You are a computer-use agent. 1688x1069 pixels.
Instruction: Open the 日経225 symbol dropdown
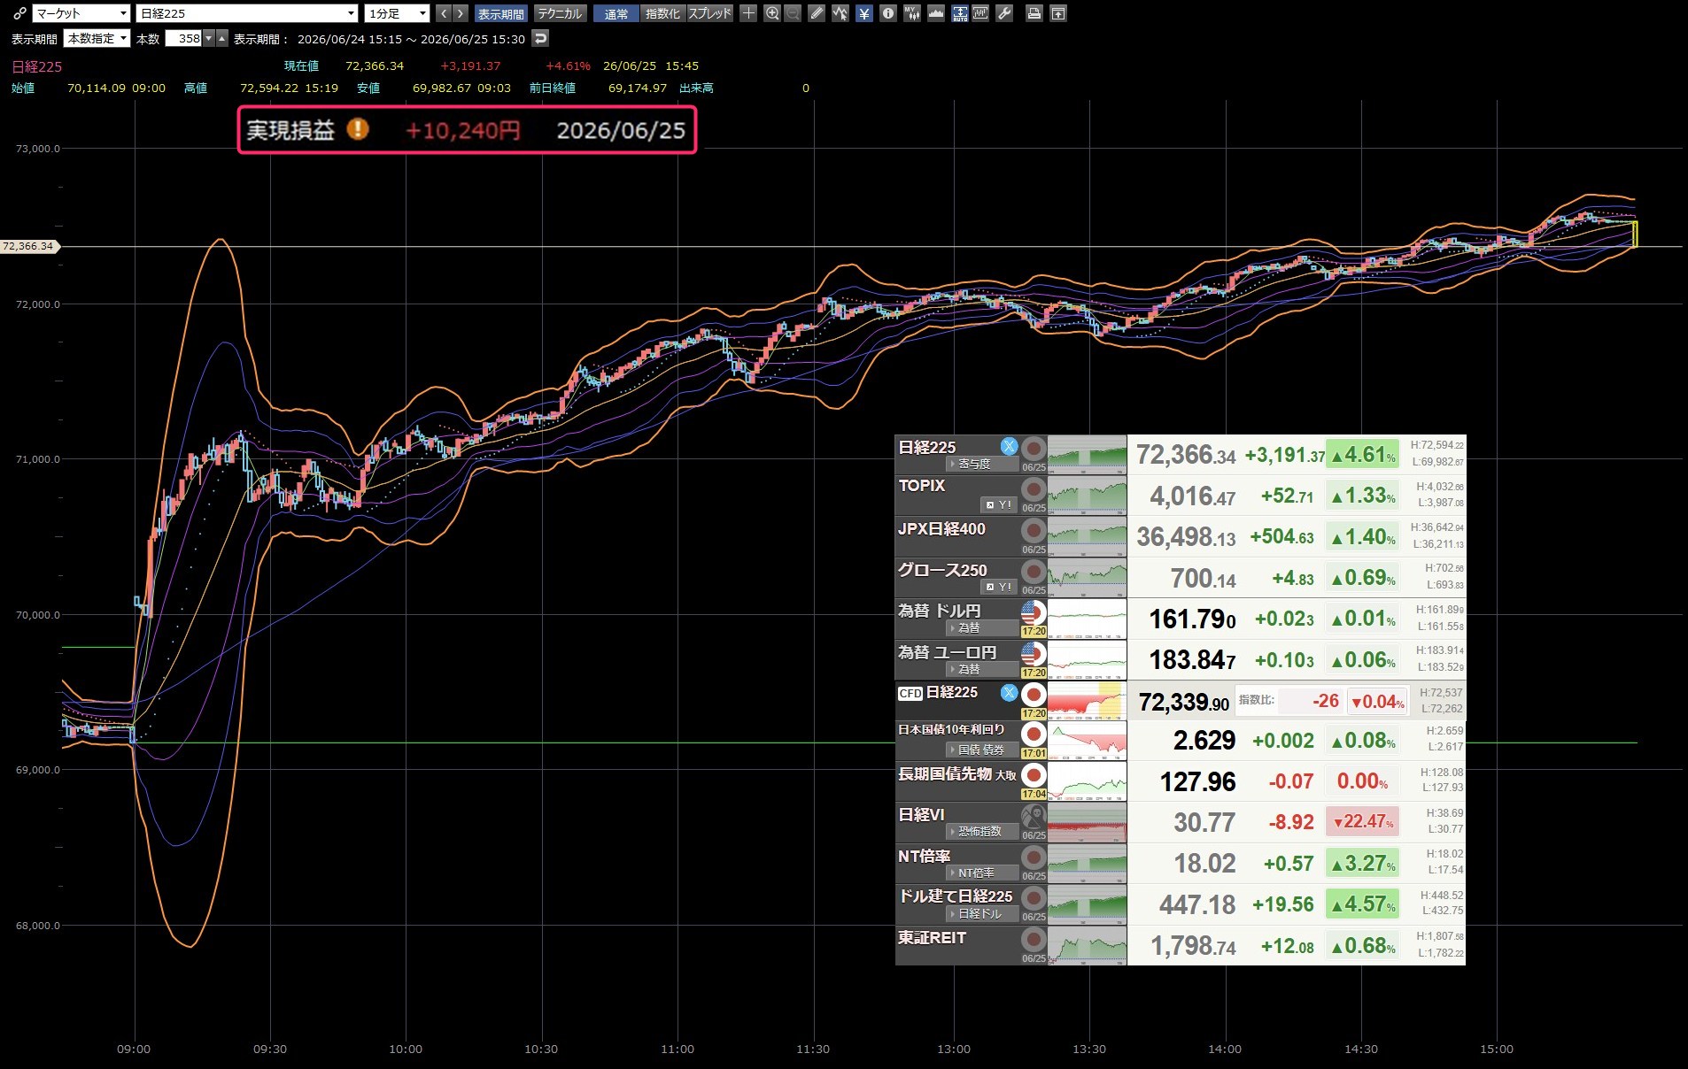click(x=247, y=13)
